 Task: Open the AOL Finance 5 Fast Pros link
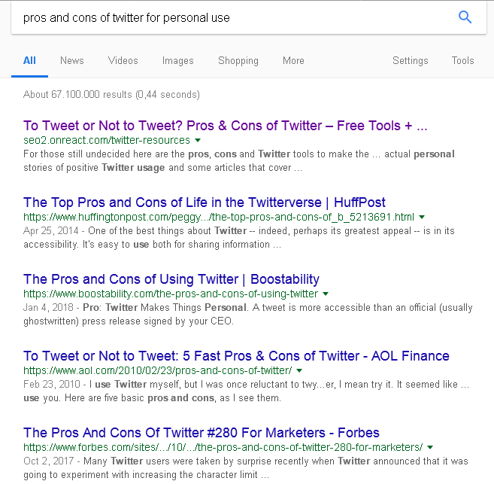[236, 356]
